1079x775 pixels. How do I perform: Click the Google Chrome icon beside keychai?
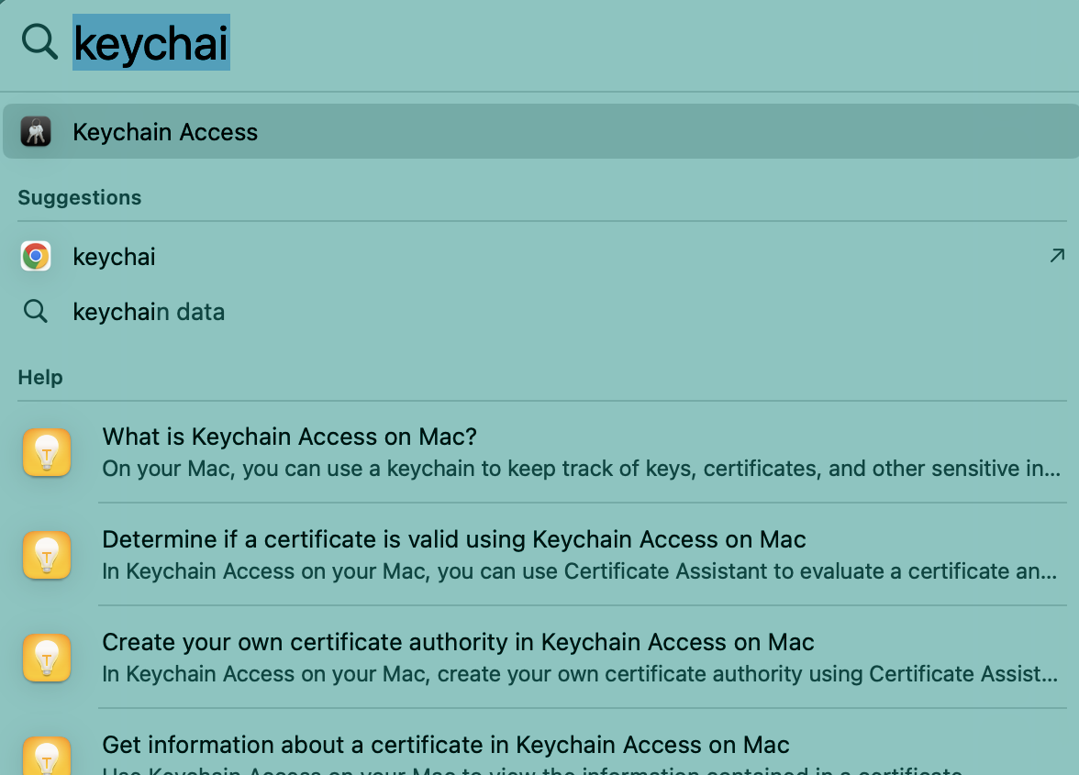pos(36,256)
